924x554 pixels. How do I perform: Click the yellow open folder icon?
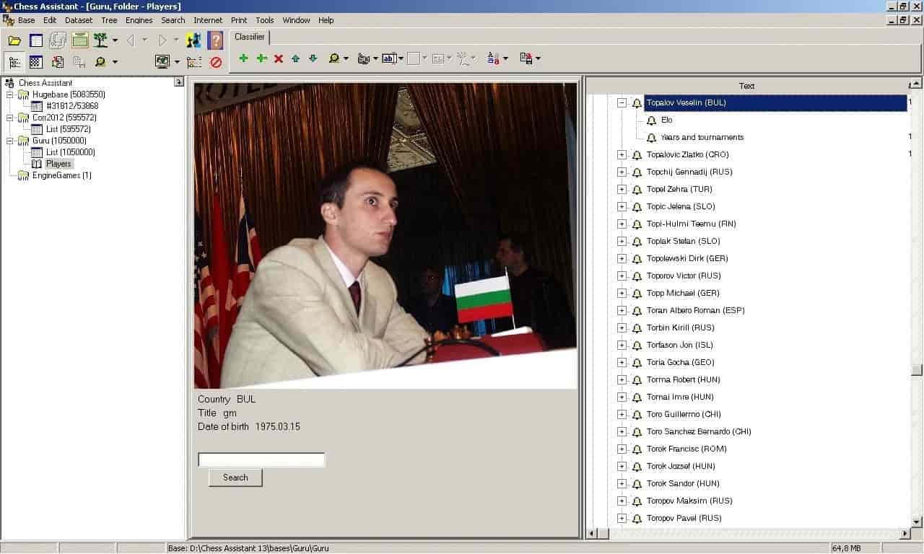[14, 40]
